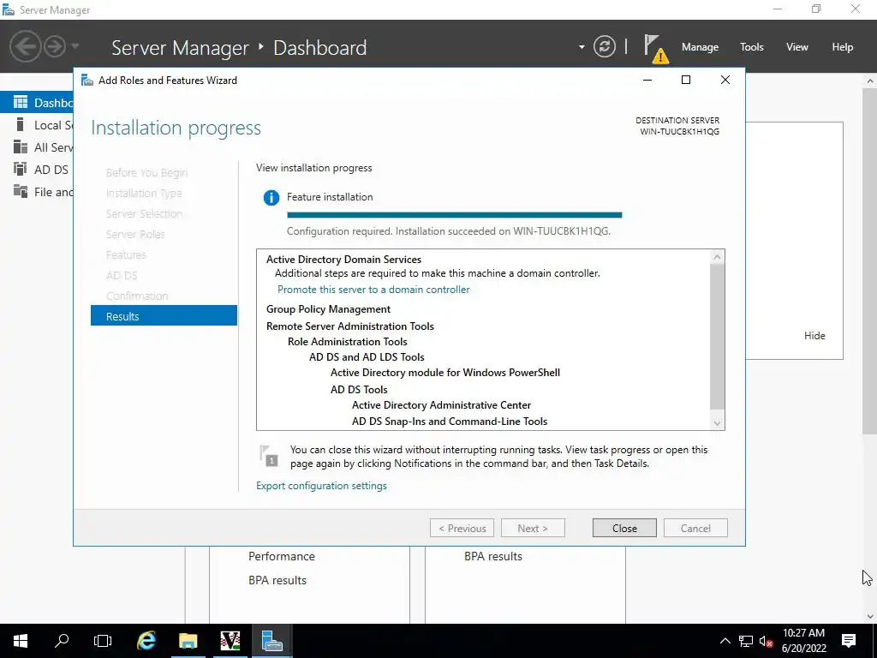Refresh the Server Manager dashboard
The image size is (877, 658).
coord(604,46)
